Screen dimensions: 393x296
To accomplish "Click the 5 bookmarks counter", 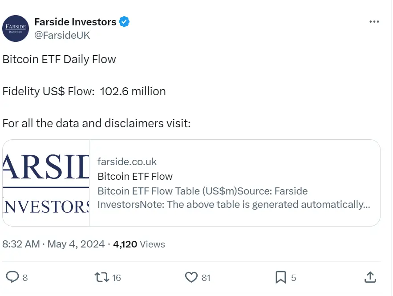I will 293,277.
